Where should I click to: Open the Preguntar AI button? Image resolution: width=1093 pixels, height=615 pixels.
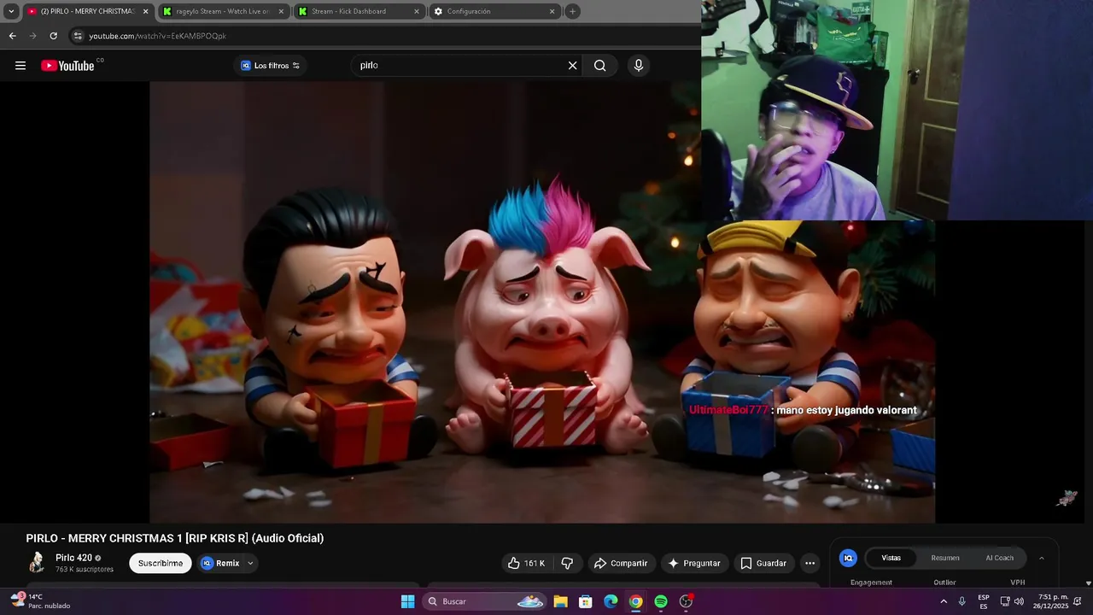coord(694,563)
